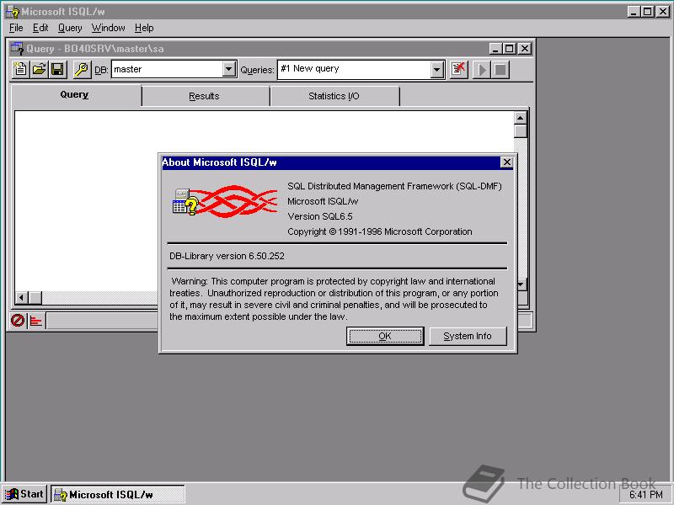Open Query Options key icon

[x=82, y=69]
